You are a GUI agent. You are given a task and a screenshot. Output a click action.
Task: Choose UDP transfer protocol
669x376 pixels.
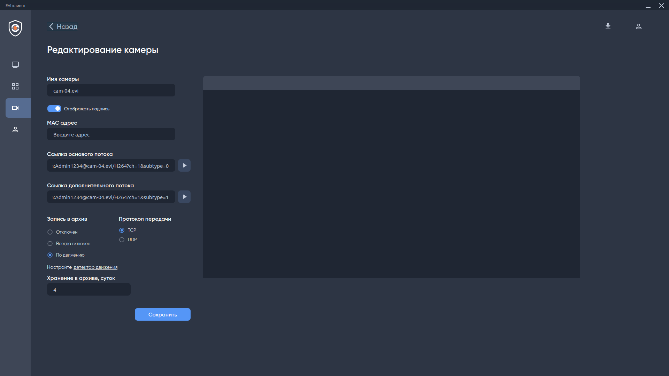[x=122, y=240]
